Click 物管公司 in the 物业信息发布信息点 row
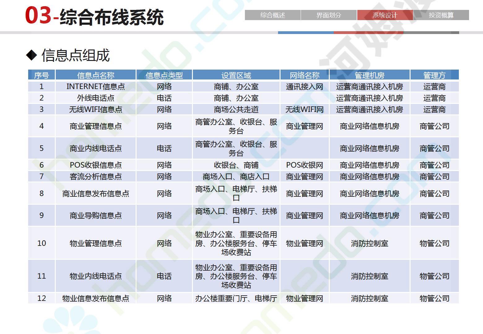Viewport: 483px width, 334px height. pos(434,298)
